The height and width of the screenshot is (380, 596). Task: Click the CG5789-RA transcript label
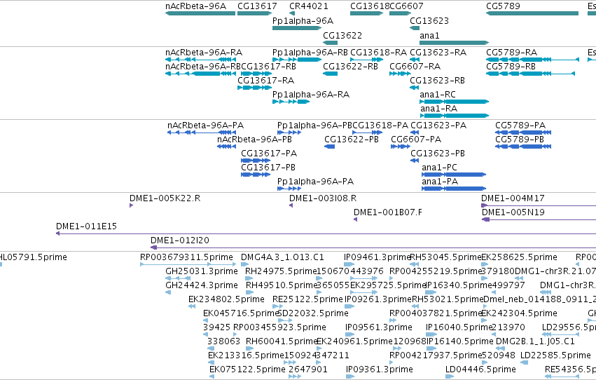(x=511, y=53)
